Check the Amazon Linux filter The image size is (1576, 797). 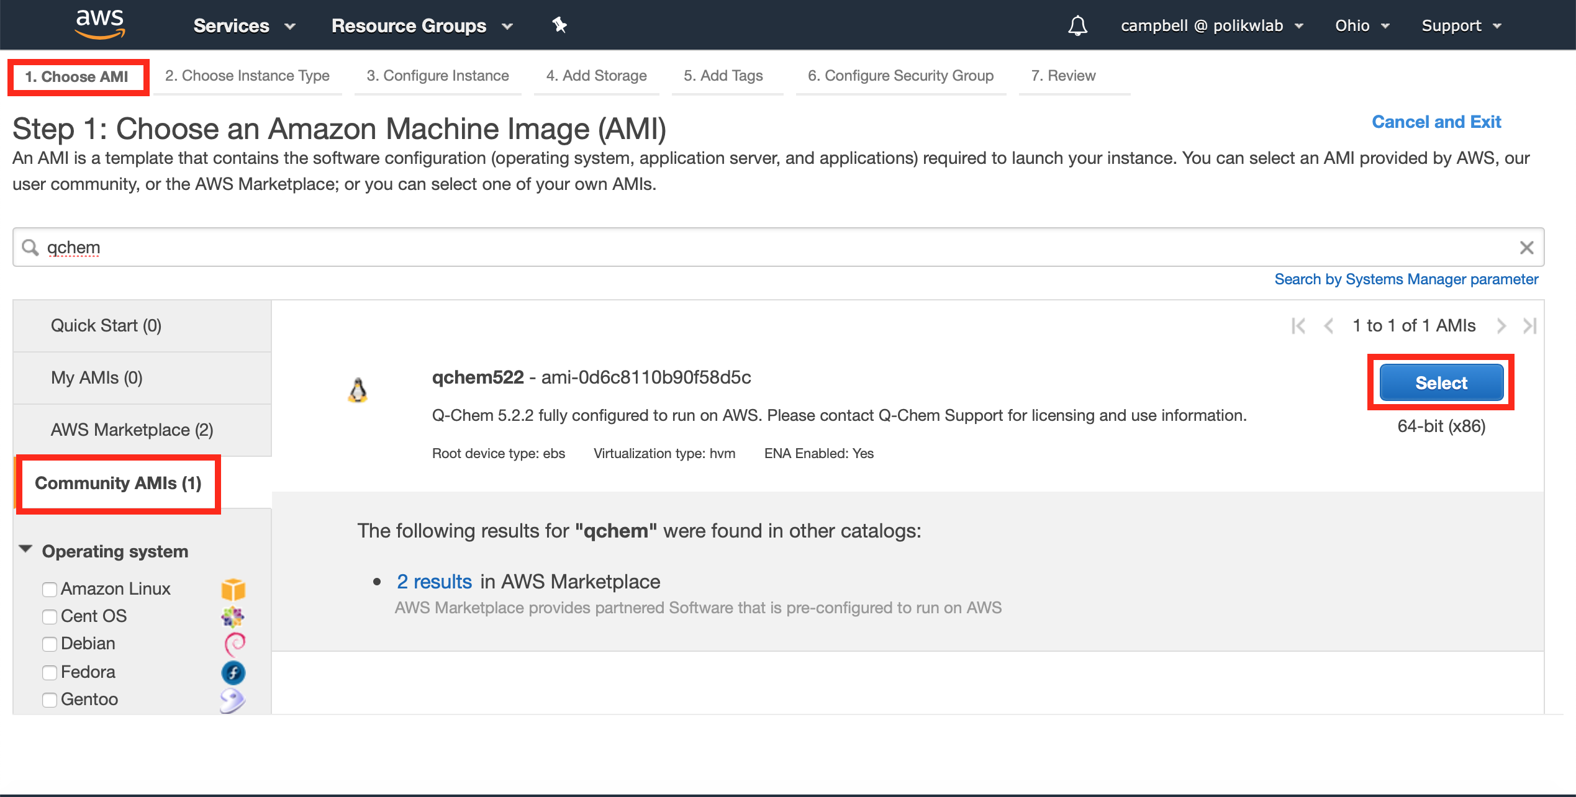click(x=49, y=589)
